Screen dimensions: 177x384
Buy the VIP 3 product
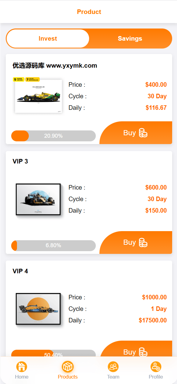[x=136, y=242]
